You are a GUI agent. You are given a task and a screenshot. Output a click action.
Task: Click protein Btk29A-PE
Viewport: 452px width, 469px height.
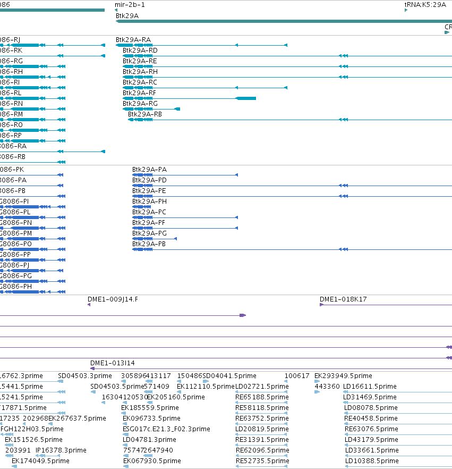click(292, 196)
